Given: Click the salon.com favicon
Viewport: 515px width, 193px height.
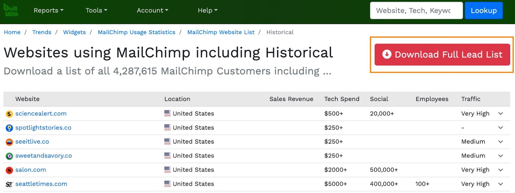Looking at the screenshot, I should [x=9, y=170].
